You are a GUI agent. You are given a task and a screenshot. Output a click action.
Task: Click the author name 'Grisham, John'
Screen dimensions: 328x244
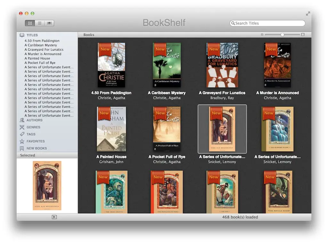coord(111,162)
